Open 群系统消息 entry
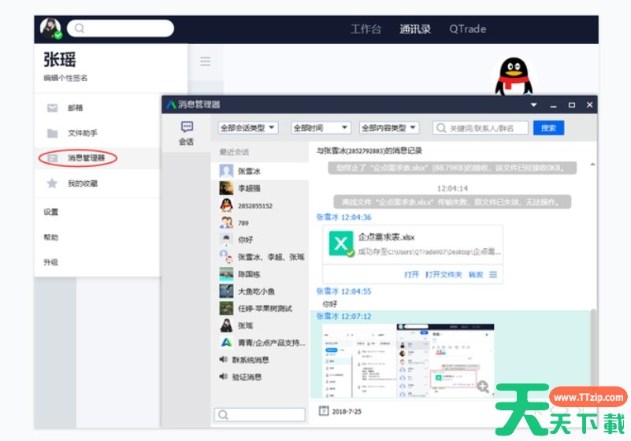 [x=260, y=360]
